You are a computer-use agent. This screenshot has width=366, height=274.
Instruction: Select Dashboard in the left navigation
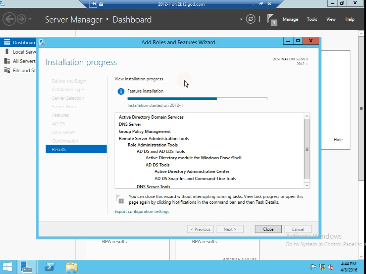pos(18,42)
